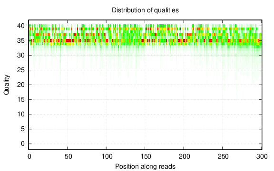
Task: Click y-axis tick label 5
Action: coord(23,129)
